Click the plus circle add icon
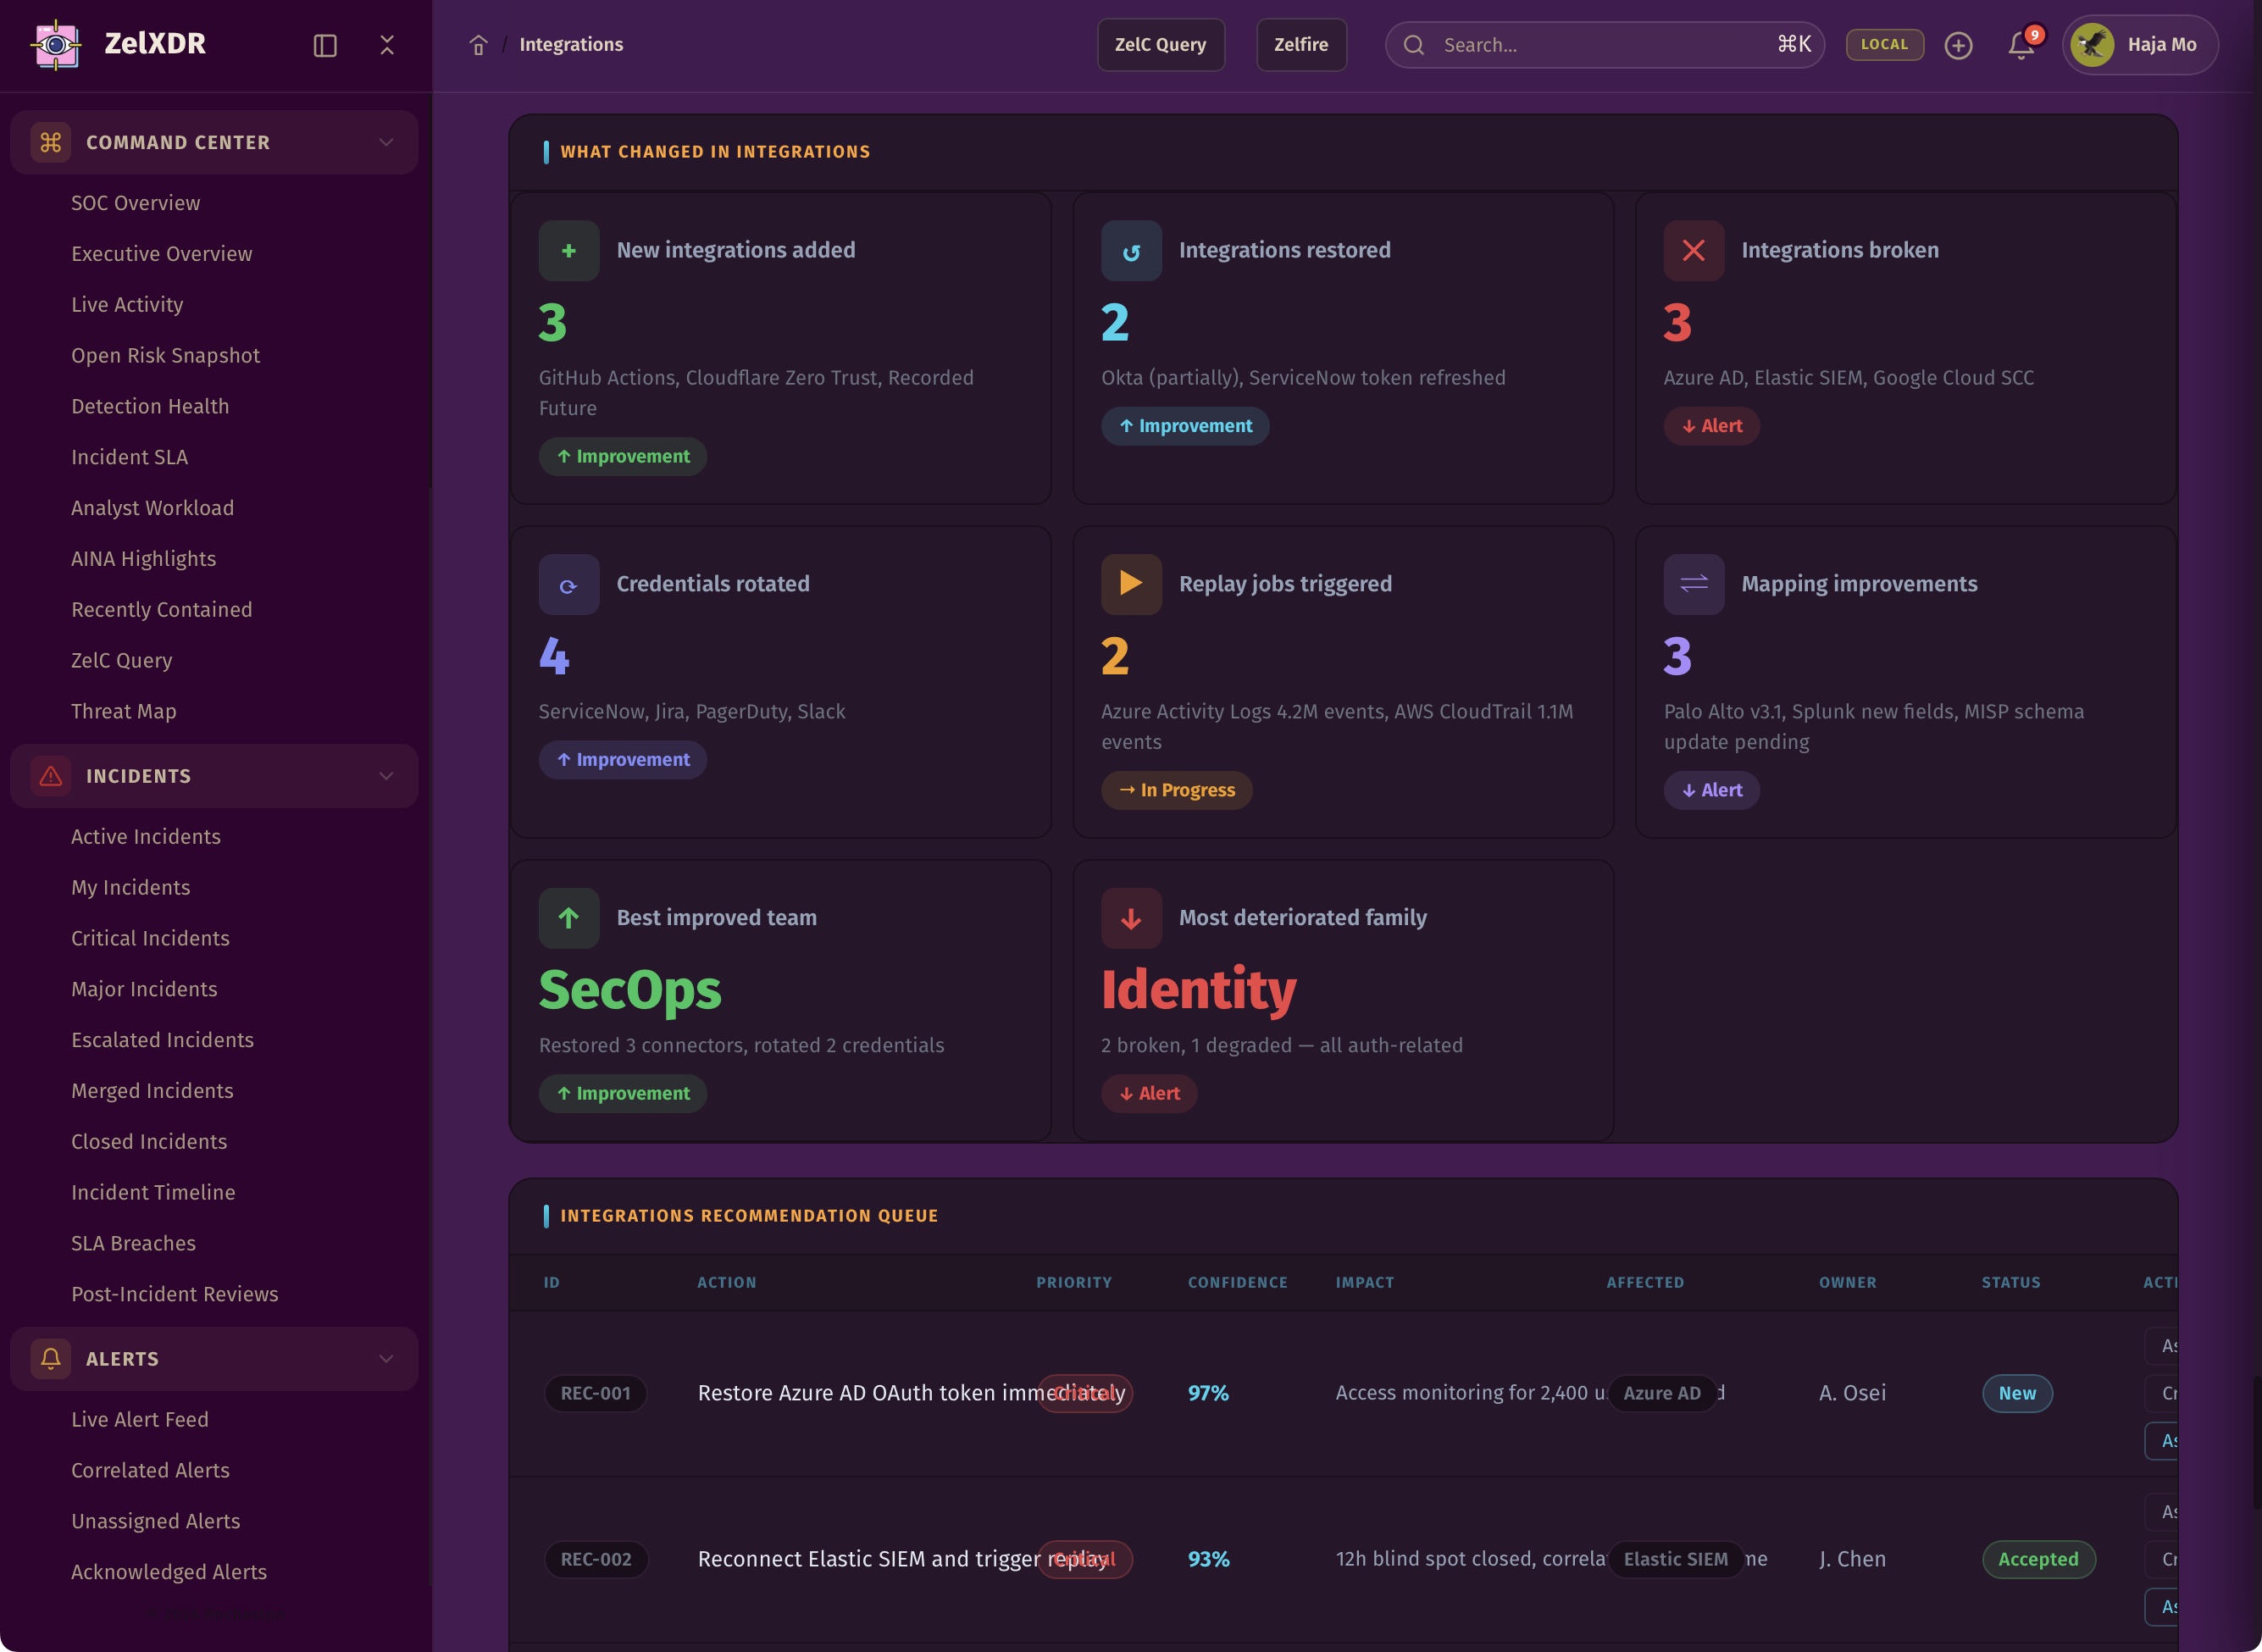Image resolution: width=2262 pixels, height=1652 pixels. point(1958,45)
